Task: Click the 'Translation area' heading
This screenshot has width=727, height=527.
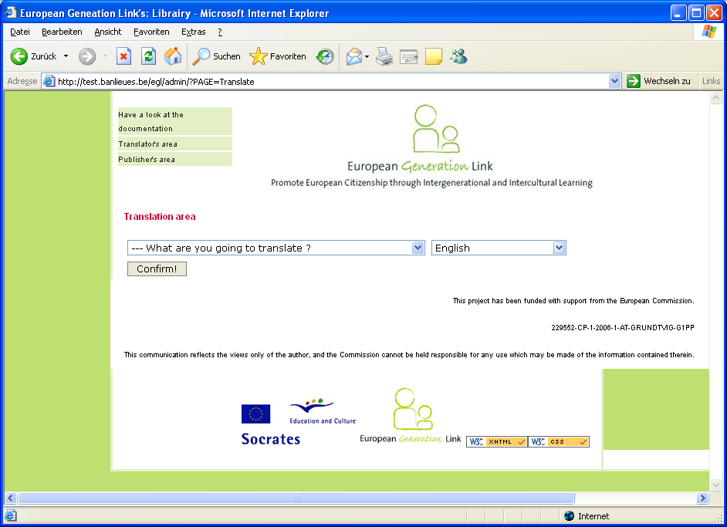Action: pyautogui.click(x=160, y=217)
